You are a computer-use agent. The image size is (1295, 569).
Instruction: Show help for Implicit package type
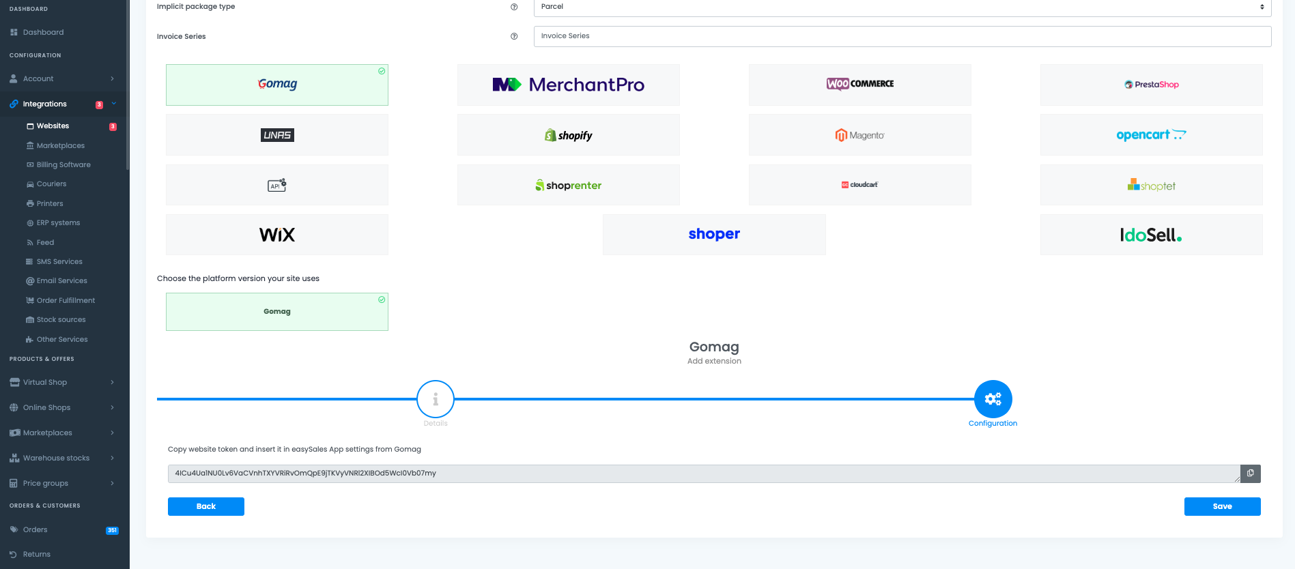tap(514, 7)
